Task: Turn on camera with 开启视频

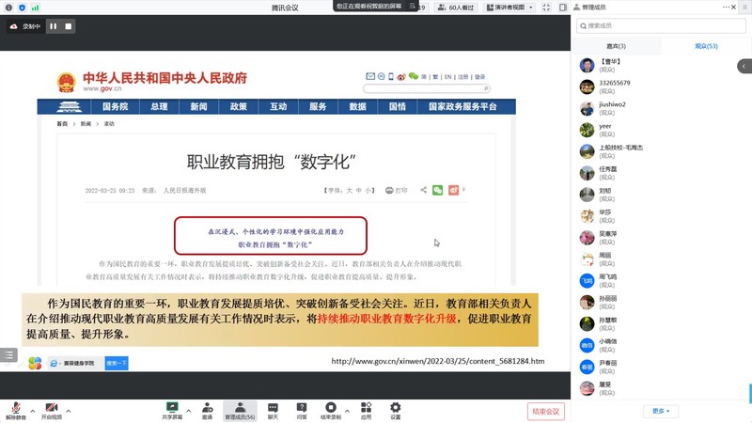Action: (x=51, y=410)
